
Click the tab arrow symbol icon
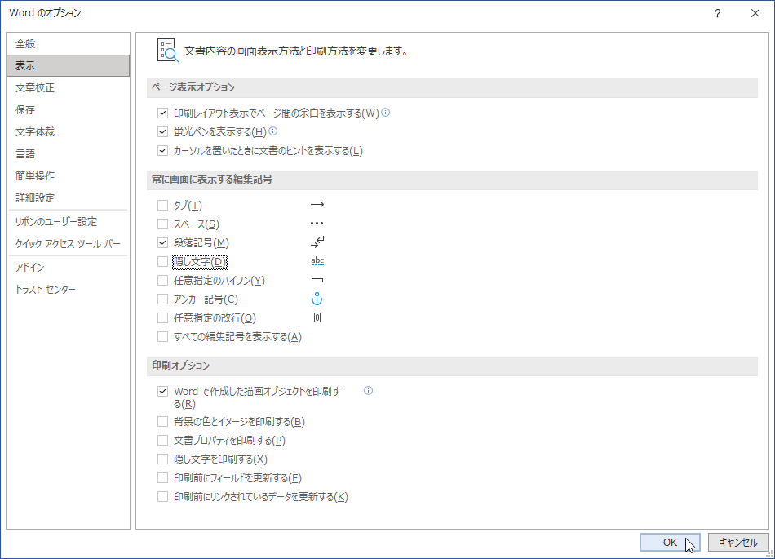coord(317,204)
